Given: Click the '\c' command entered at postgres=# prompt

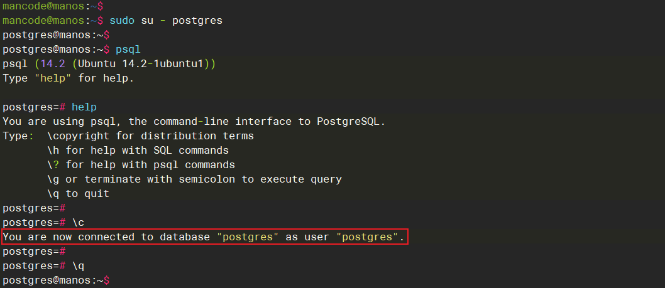Looking at the screenshot, I should (78, 222).
